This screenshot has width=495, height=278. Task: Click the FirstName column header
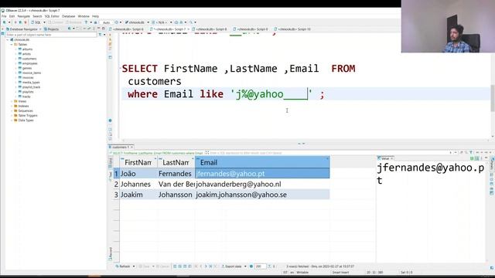tap(138, 162)
